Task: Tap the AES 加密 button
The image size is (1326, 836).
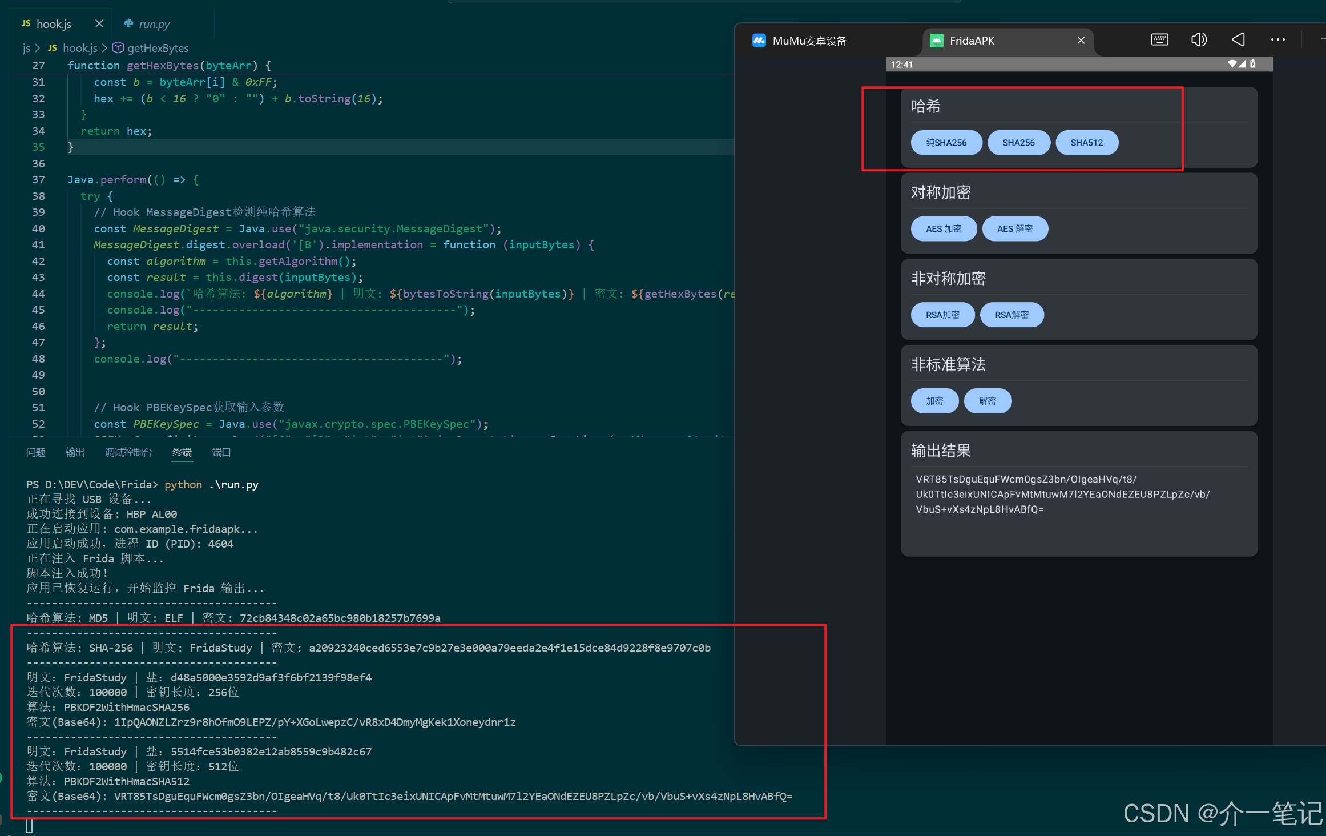Action: point(943,229)
